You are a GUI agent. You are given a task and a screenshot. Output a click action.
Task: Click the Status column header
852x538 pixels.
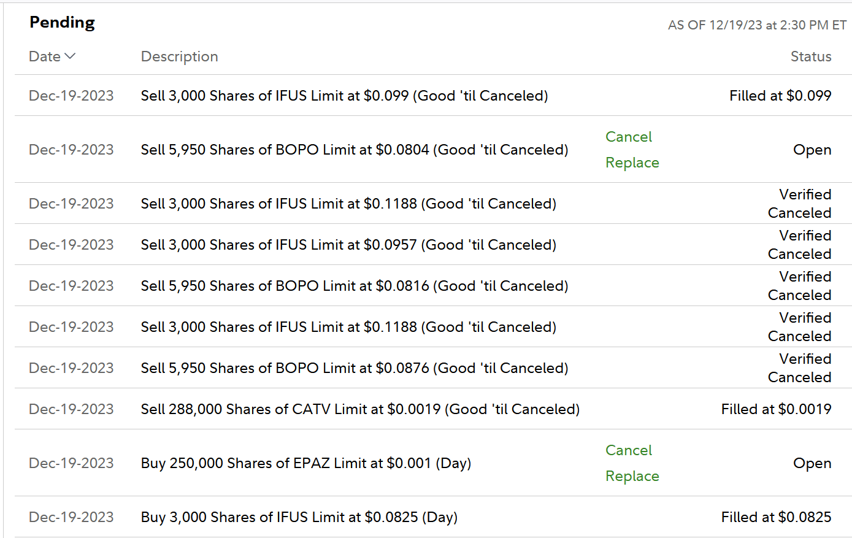(810, 56)
